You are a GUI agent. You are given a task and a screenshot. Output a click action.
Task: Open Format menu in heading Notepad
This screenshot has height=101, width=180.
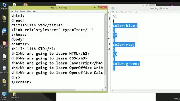(x=124, y=12)
